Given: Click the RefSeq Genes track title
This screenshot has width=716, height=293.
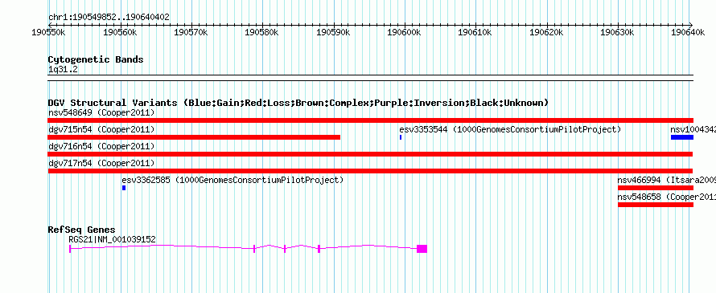Looking at the screenshot, I should coord(82,230).
